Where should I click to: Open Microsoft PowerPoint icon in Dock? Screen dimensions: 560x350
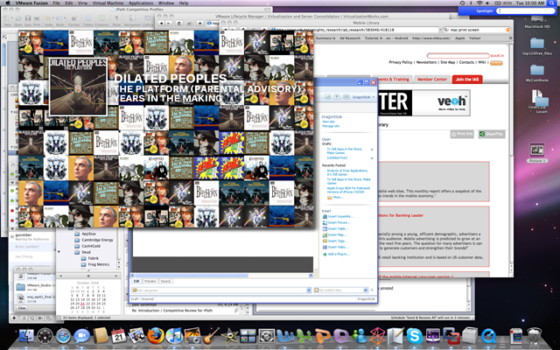tap(323, 336)
